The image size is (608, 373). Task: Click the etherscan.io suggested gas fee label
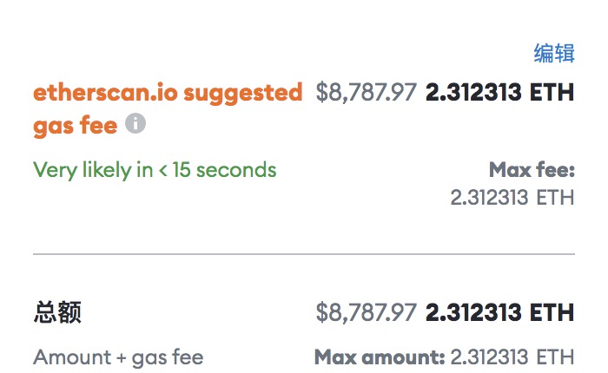pos(168,108)
